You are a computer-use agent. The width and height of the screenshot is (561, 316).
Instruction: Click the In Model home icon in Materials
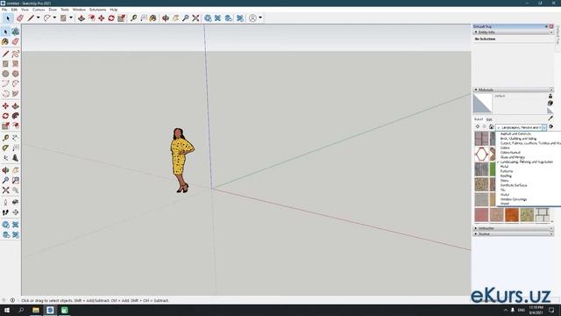pos(491,126)
